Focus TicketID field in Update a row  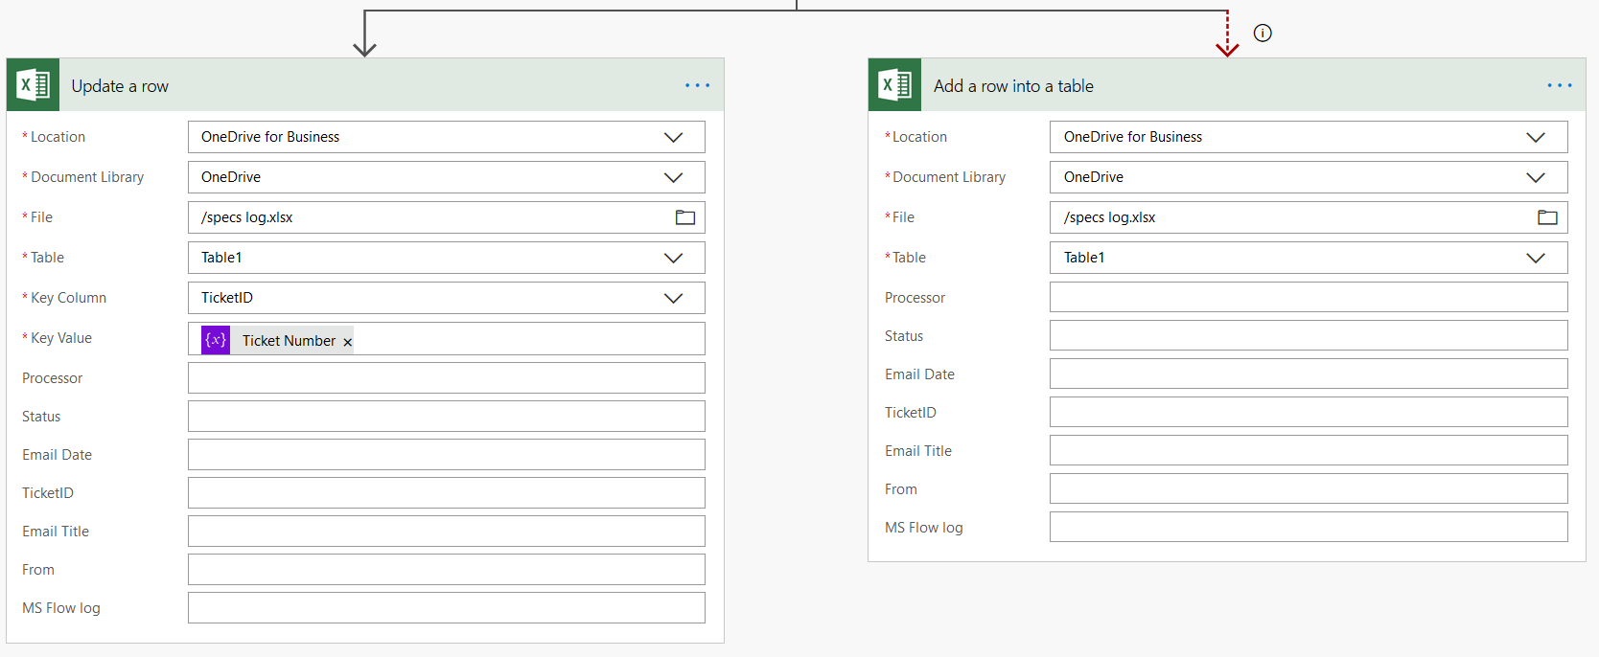coord(447,493)
